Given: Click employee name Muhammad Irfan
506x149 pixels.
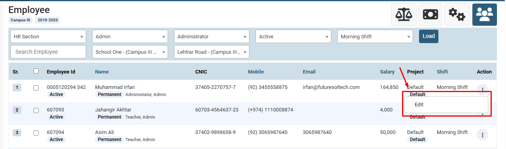Looking at the screenshot, I should (115, 87).
